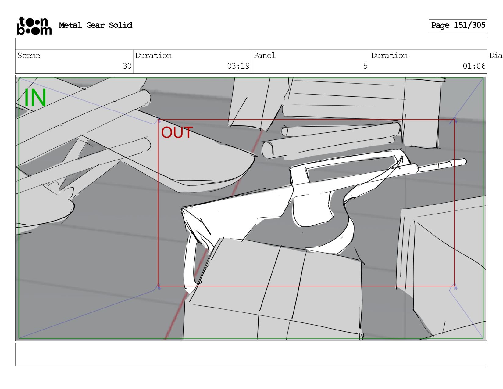Click the panel duration value '01:06'
Screen dimensions: 503x389
coord(474,66)
